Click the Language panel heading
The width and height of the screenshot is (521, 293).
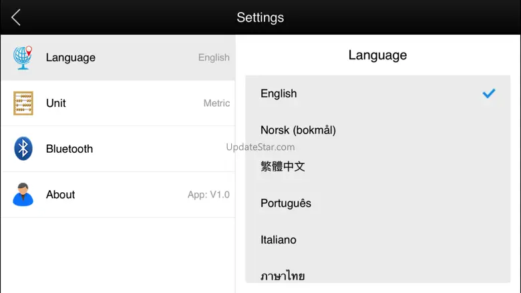(377, 55)
